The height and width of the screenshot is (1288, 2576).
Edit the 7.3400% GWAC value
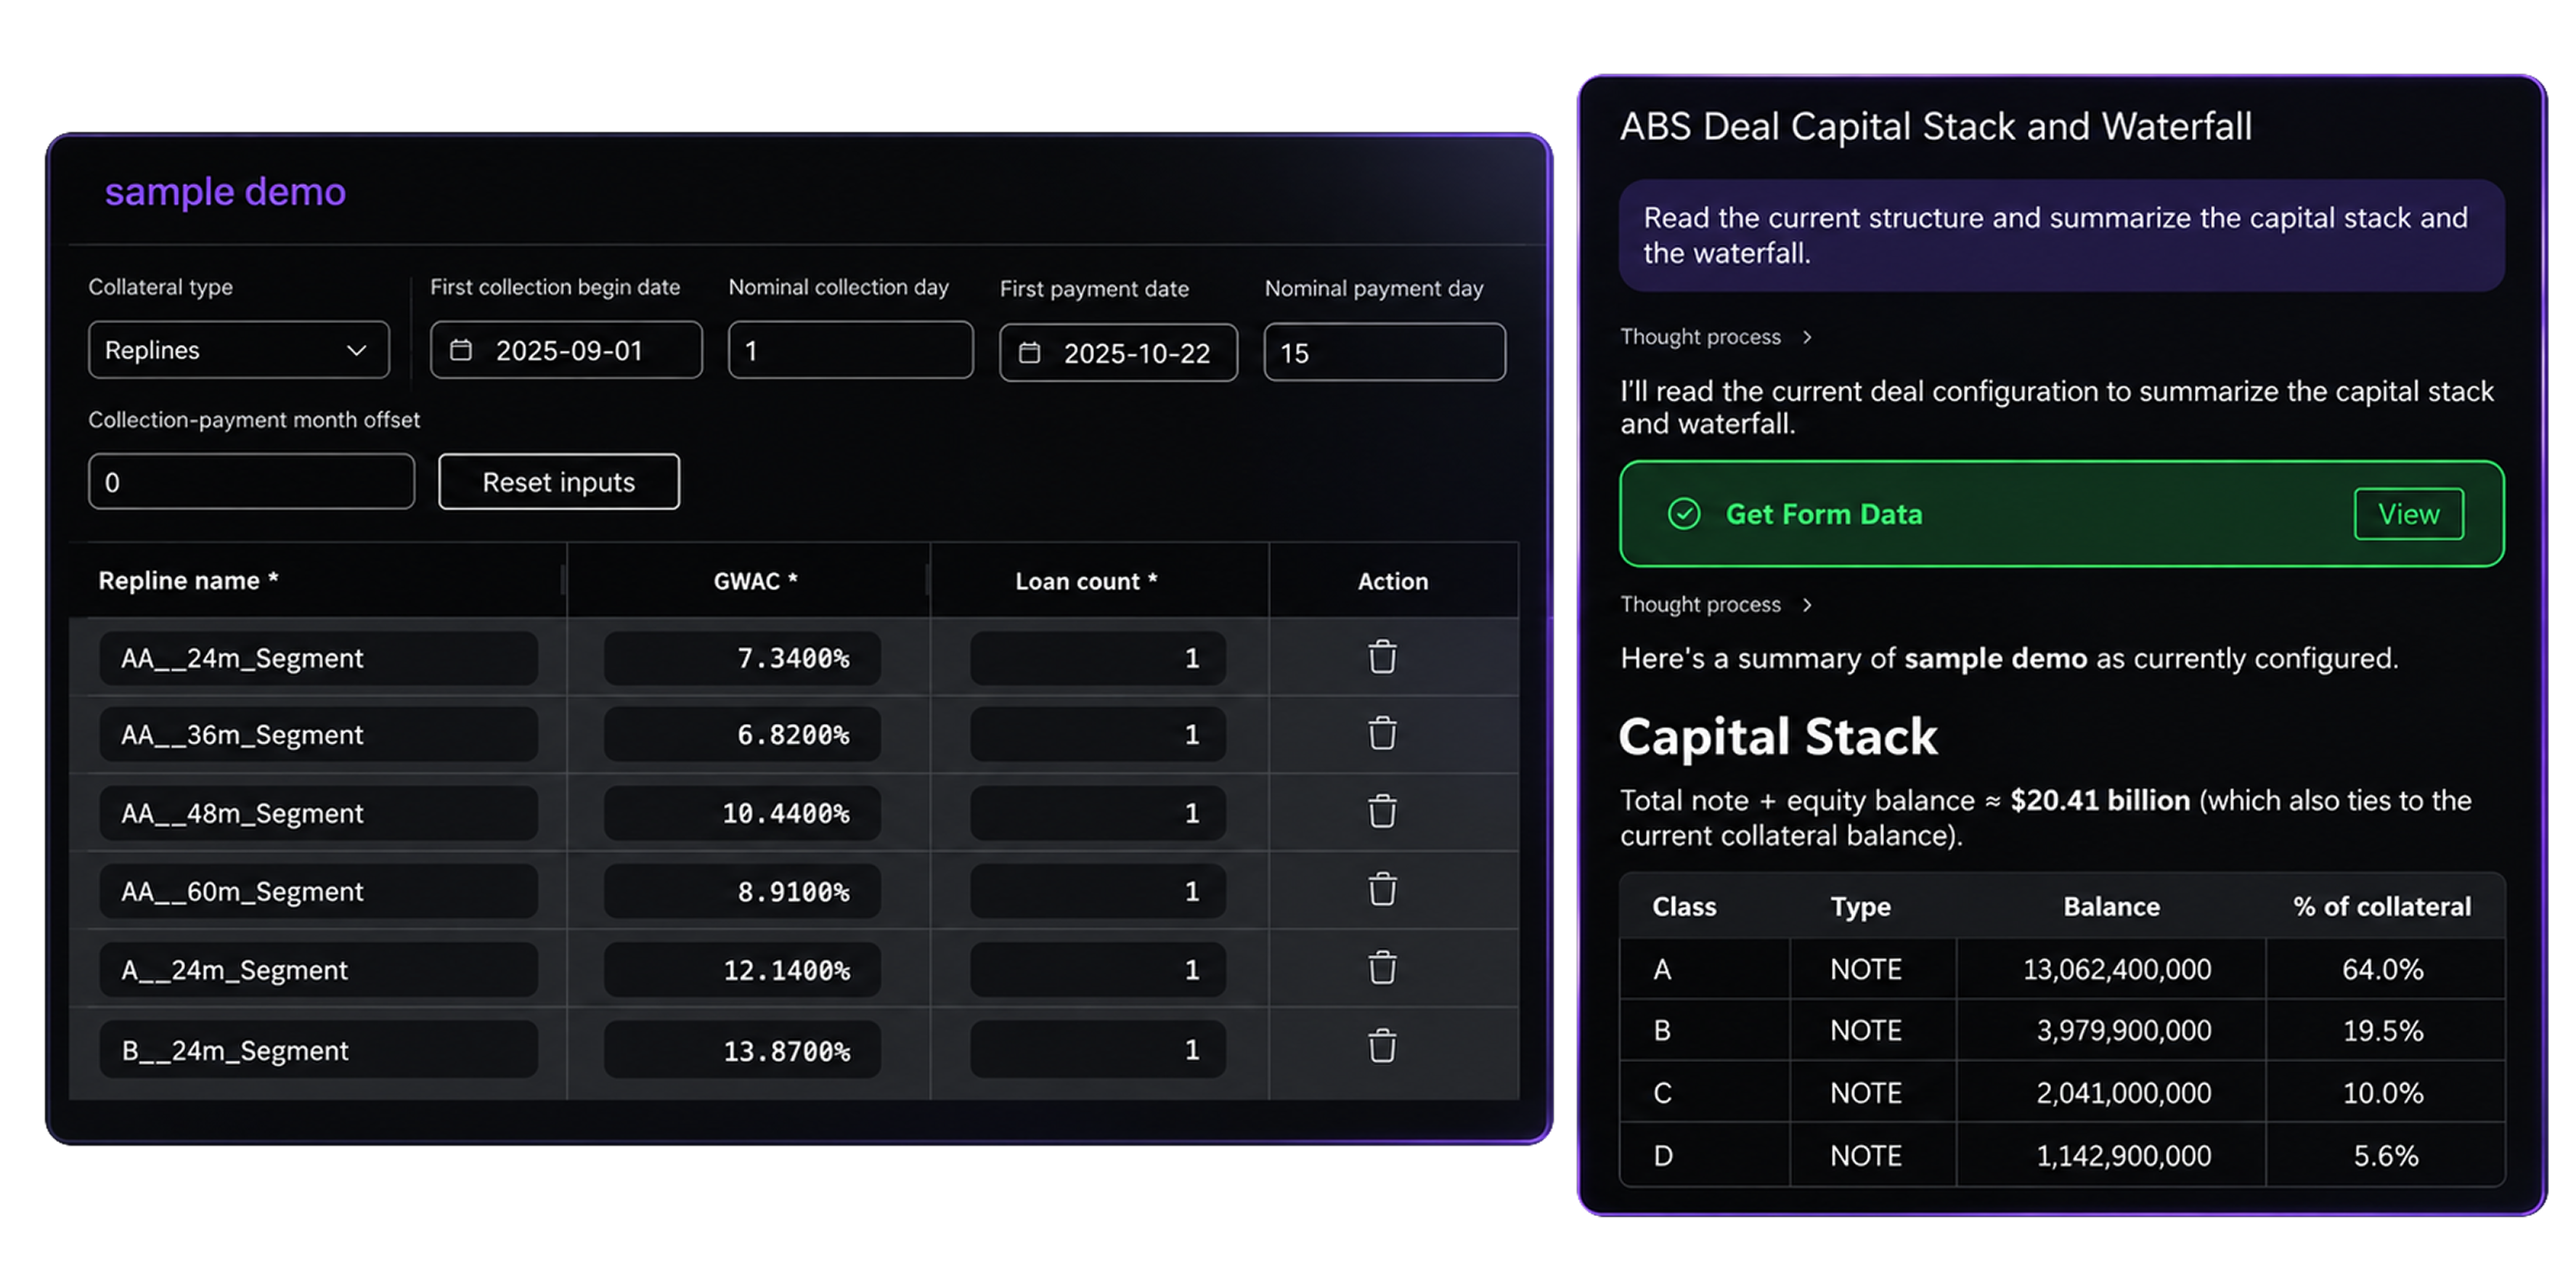point(742,658)
